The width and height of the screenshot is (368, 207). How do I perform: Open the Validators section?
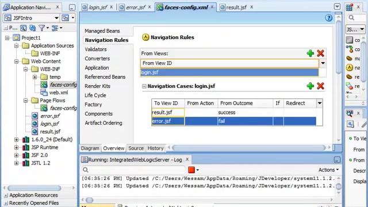[95, 49]
